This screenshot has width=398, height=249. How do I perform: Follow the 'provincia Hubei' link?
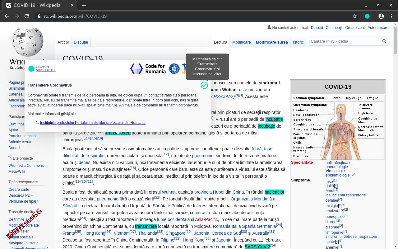point(209,192)
